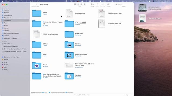Screen dimensions: 172x96
Task: Click the Edit Tags toolbar icon
Action: (x=103, y=4)
